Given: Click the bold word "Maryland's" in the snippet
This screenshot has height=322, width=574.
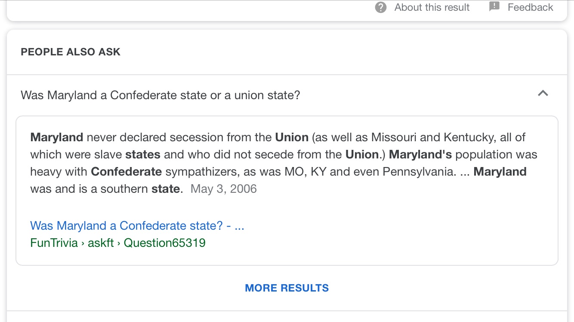Looking at the screenshot, I should [420, 155].
